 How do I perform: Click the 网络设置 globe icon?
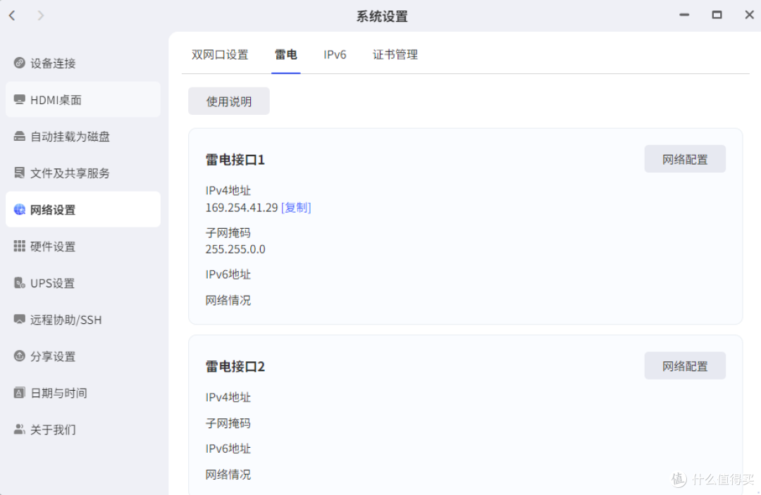tap(20, 209)
